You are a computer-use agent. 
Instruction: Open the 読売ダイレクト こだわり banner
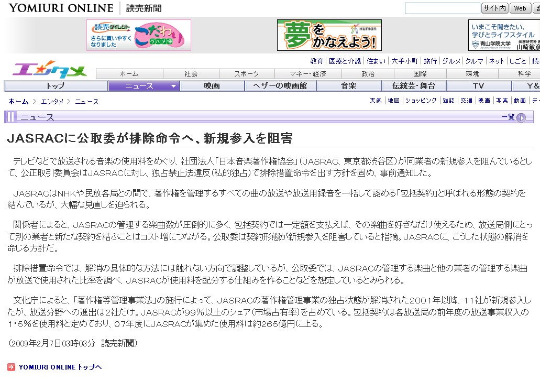(x=139, y=35)
